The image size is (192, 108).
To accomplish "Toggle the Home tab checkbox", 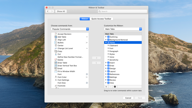I will tap(108, 43).
